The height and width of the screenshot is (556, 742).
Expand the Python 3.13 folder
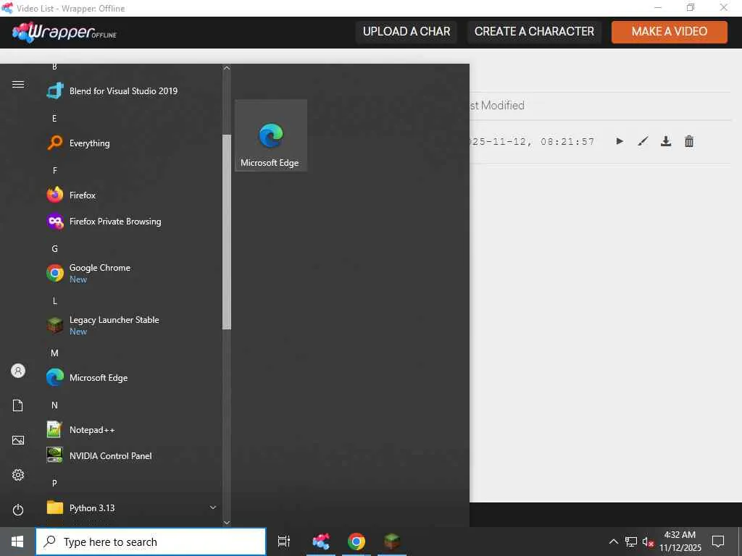pyautogui.click(x=133, y=507)
